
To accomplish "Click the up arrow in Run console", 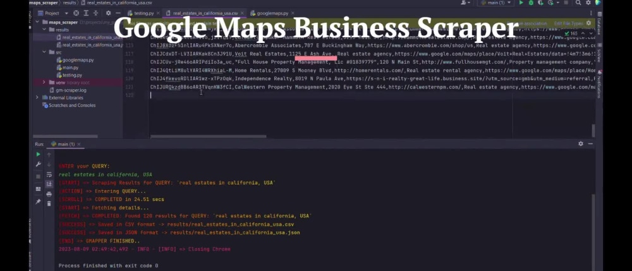I will [49, 154].
